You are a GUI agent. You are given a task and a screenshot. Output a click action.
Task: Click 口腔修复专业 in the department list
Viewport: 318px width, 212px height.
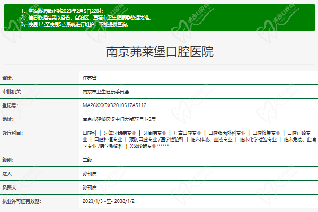[x=266, y=133]
